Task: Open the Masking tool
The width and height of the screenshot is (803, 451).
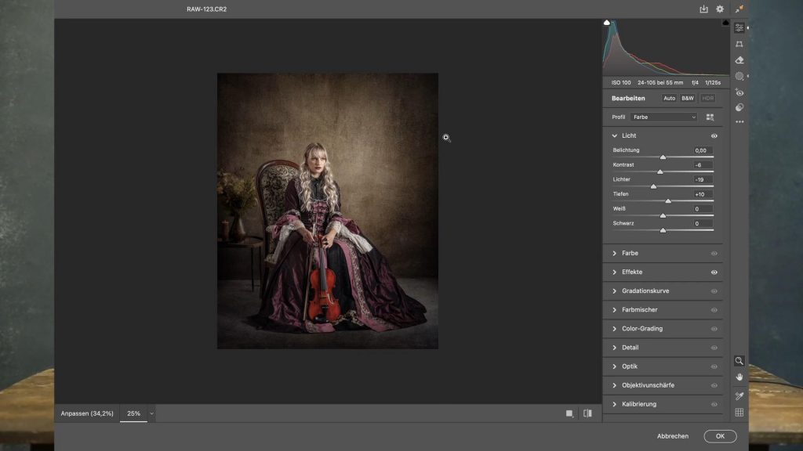Action: [739, 76]
